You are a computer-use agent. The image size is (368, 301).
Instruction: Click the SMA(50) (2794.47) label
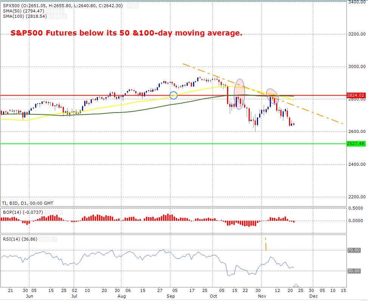pyautogui.click(x=23, y=11)
